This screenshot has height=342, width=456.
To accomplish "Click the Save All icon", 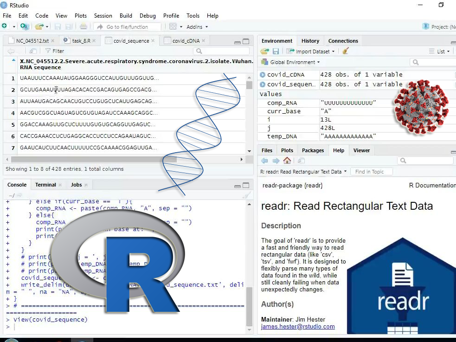I will [69, 27].
